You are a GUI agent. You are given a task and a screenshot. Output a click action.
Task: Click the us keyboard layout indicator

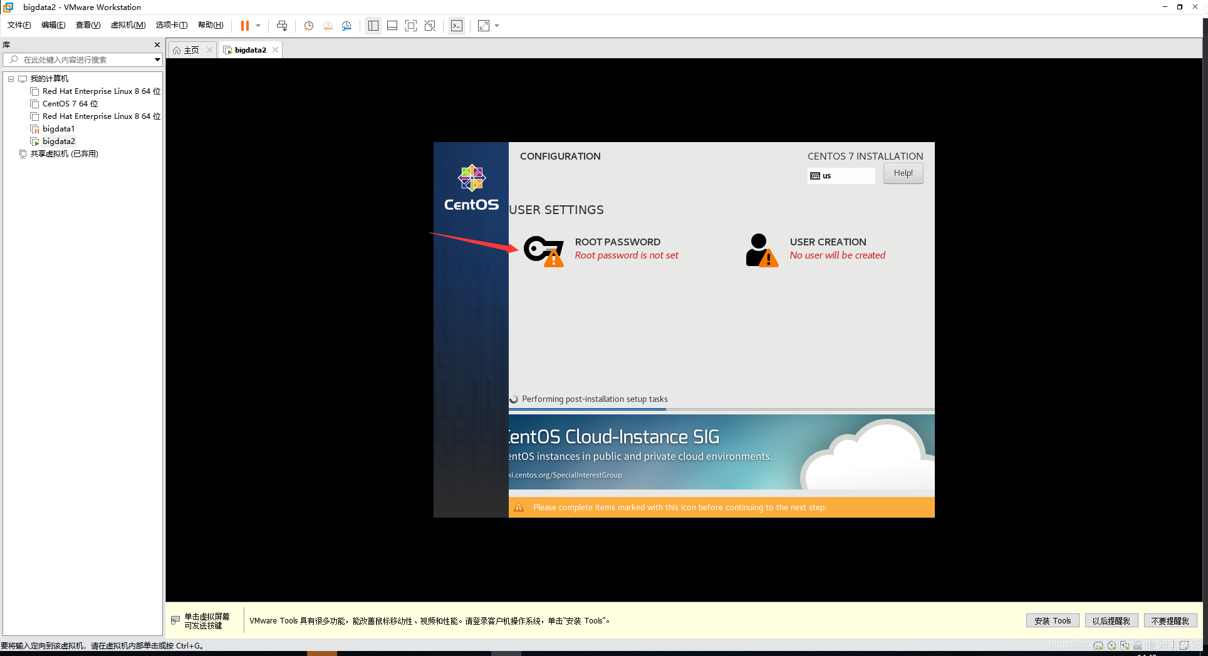tap(841, 176)
